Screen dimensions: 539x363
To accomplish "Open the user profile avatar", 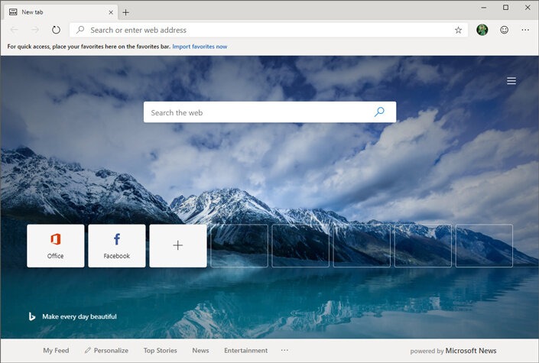I will click(482, 30).
